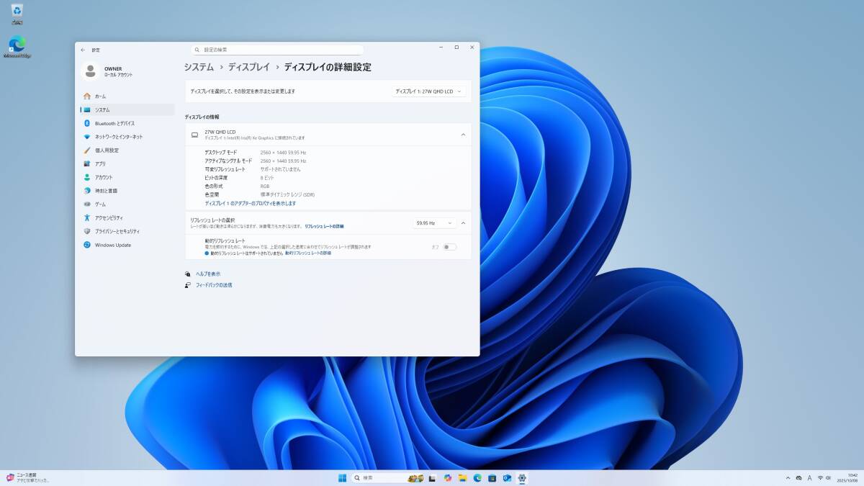Open アプリ settings from the sidebar
The width and height of the screenshot is (864, 486).
pyautogui.click(x=101, y=163)
